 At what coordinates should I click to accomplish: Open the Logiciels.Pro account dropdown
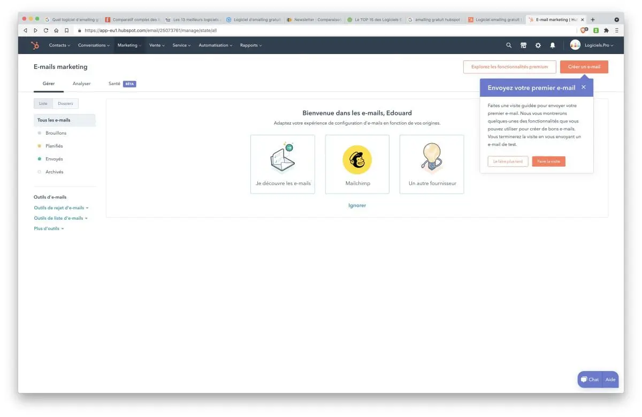[598, 45]
